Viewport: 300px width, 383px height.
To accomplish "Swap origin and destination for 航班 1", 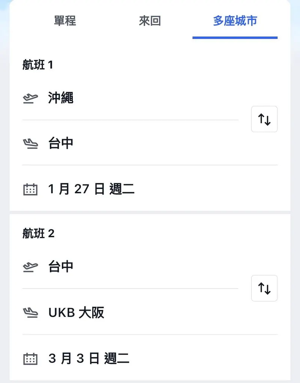I will (x=264, y=119).
